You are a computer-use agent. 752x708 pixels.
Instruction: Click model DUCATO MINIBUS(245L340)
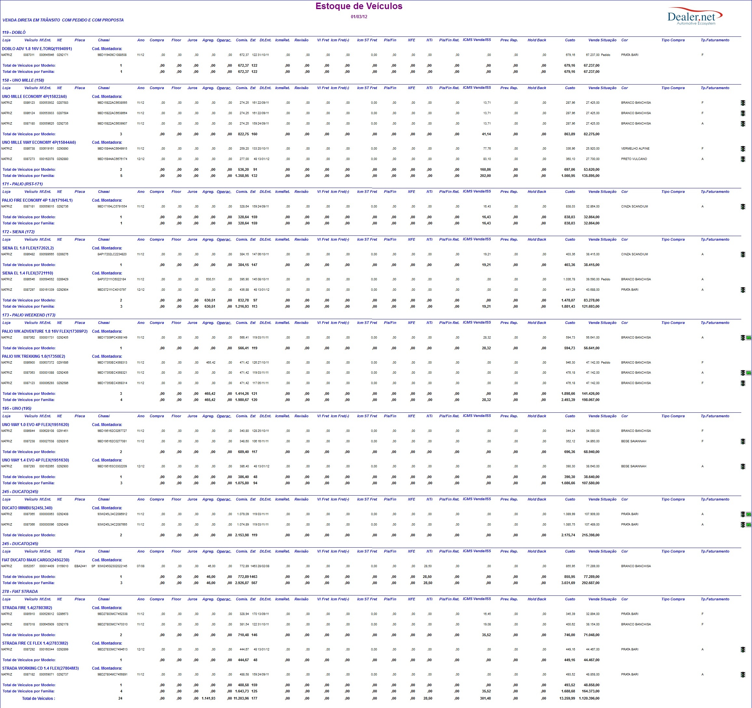[27, 508]
